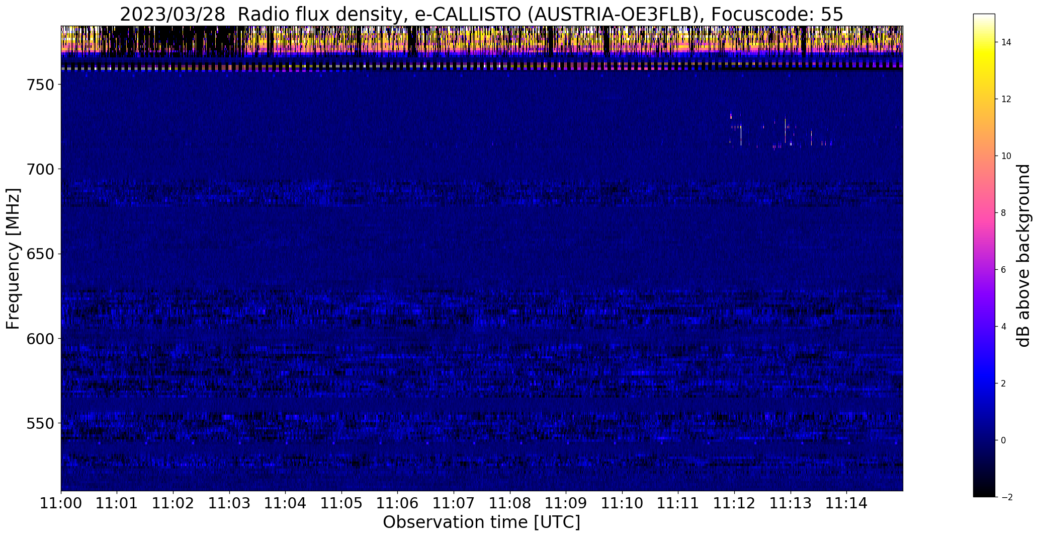Click the colorbar tick label 2

[x=1004, y=383]
